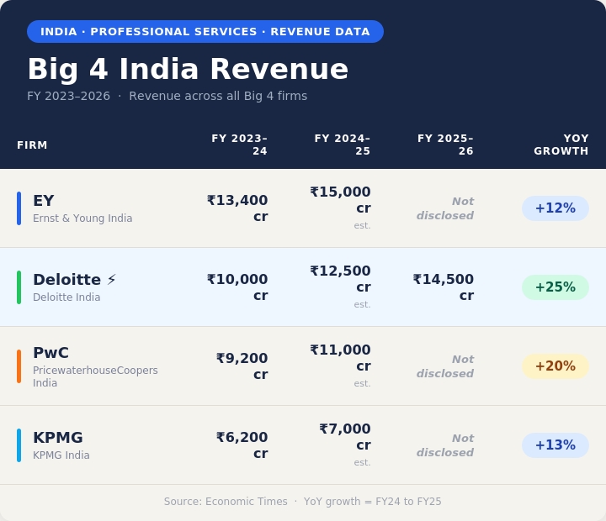This screenshot has height=521, width=606.
Task: Click PwC's ₹11,000 cr estimate
Action: click(340, 358)
